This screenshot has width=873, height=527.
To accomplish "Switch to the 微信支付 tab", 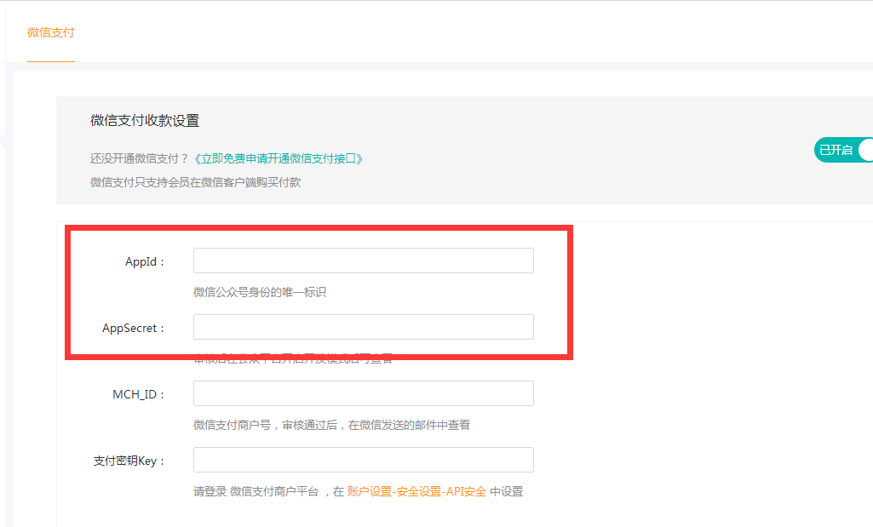I will pyautogui.click(x=50, y=32).
